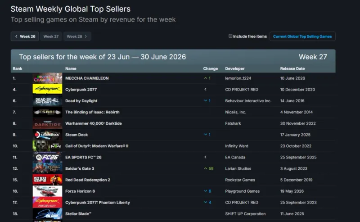Open The Binding of Isaac: Rebirth thumbnail
The image size is (360, 222).
pos(47,112)
